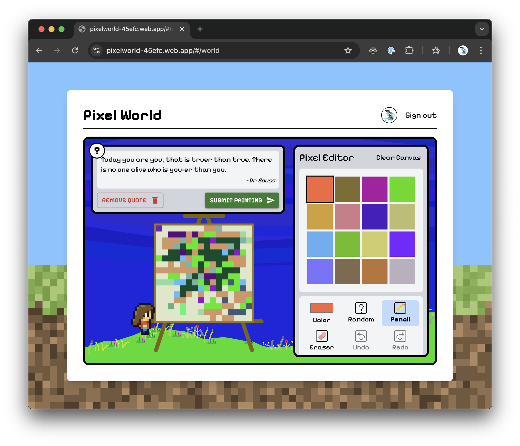Screen dimensions: 520x446
Task: Submit the painting
Action: pyautogui.click(x=241, y=200)
